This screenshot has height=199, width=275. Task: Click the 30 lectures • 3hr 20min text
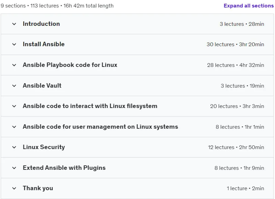(235, 44)
